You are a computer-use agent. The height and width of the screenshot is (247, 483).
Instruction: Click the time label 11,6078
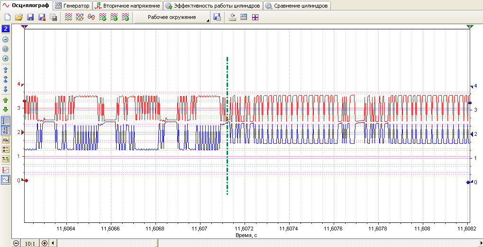click(x=378, y=229)
